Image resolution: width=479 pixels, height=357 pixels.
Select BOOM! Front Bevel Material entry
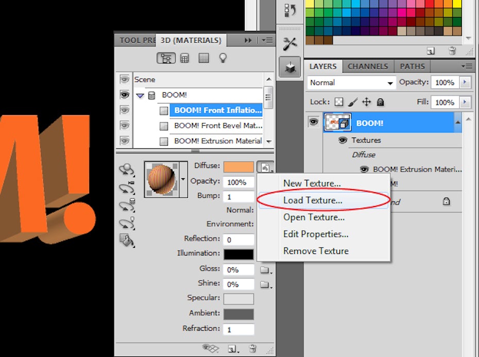point(218,125)
